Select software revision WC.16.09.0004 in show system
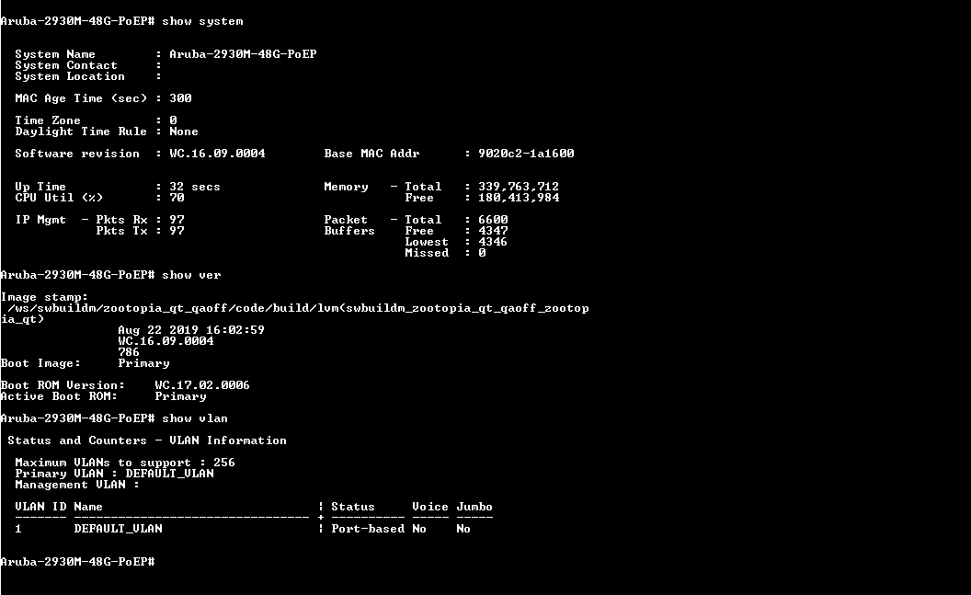The height and width of the screenshot is (595, 971). pos(217,154)
